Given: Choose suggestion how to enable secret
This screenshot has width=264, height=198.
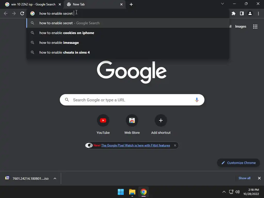Looking at the screenshot, I should pyautogui.click(x=128, y=23).
